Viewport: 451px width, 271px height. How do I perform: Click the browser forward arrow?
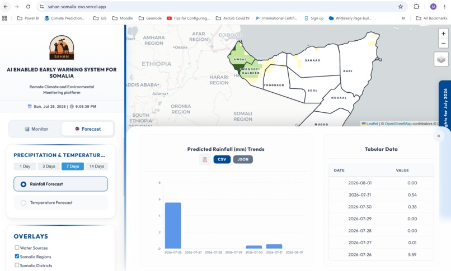[x=17, y=7]
